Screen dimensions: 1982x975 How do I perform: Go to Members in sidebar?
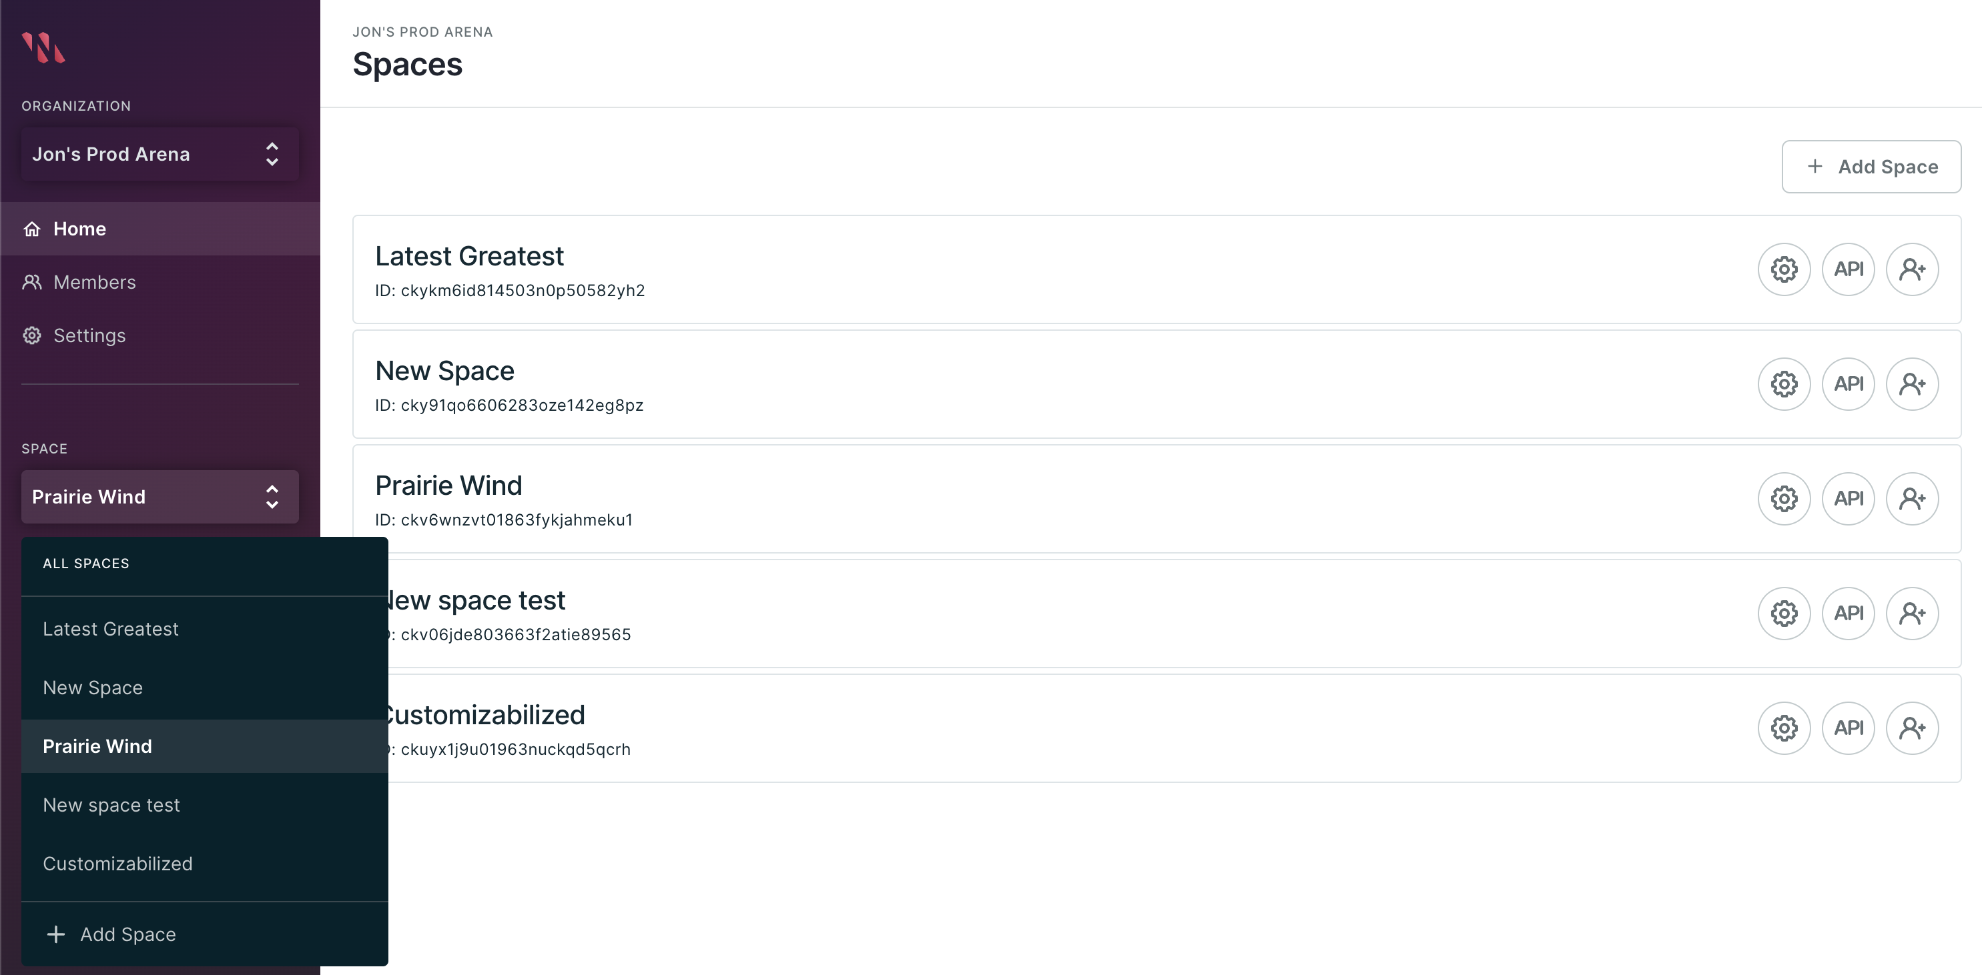[x=94, y=282]
